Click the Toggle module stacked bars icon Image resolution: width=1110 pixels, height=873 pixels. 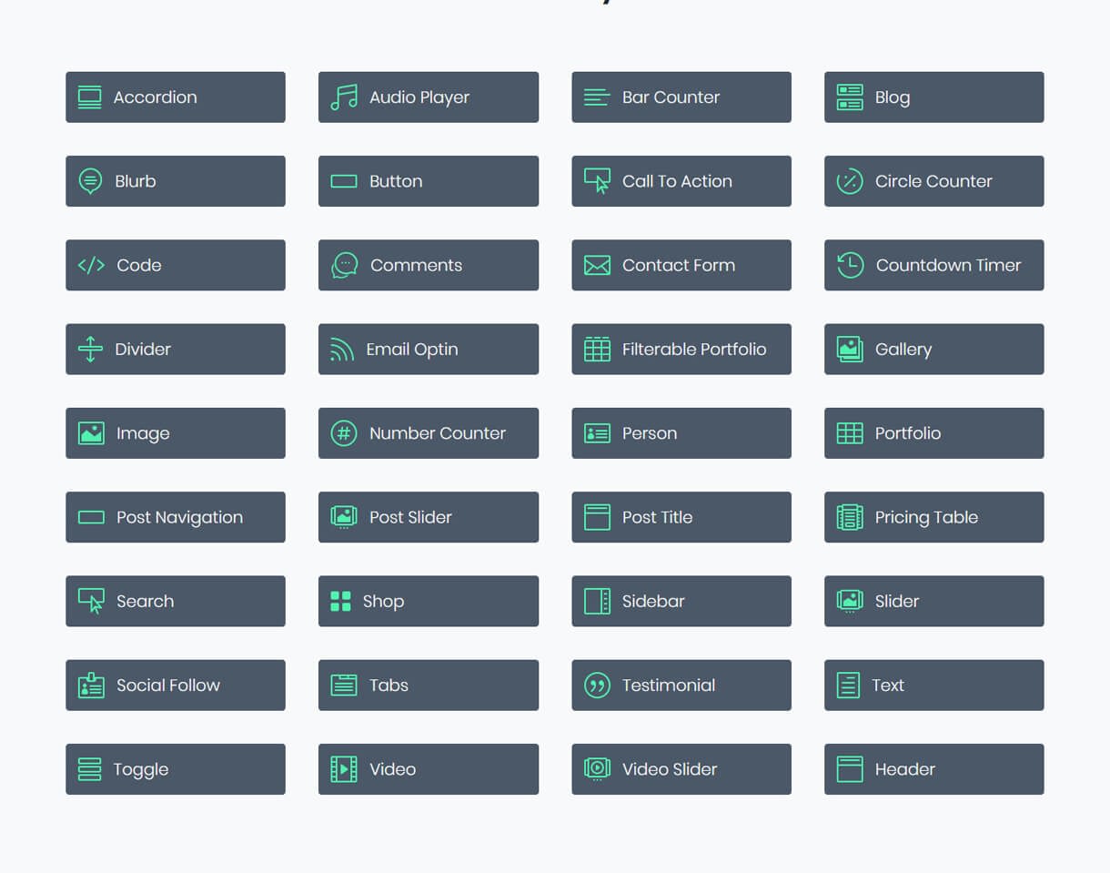pos(89,769)
